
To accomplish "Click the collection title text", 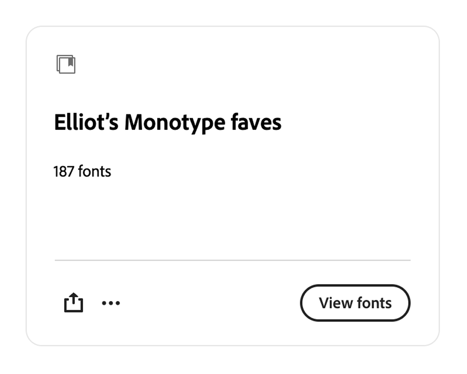I will point(167,122).
